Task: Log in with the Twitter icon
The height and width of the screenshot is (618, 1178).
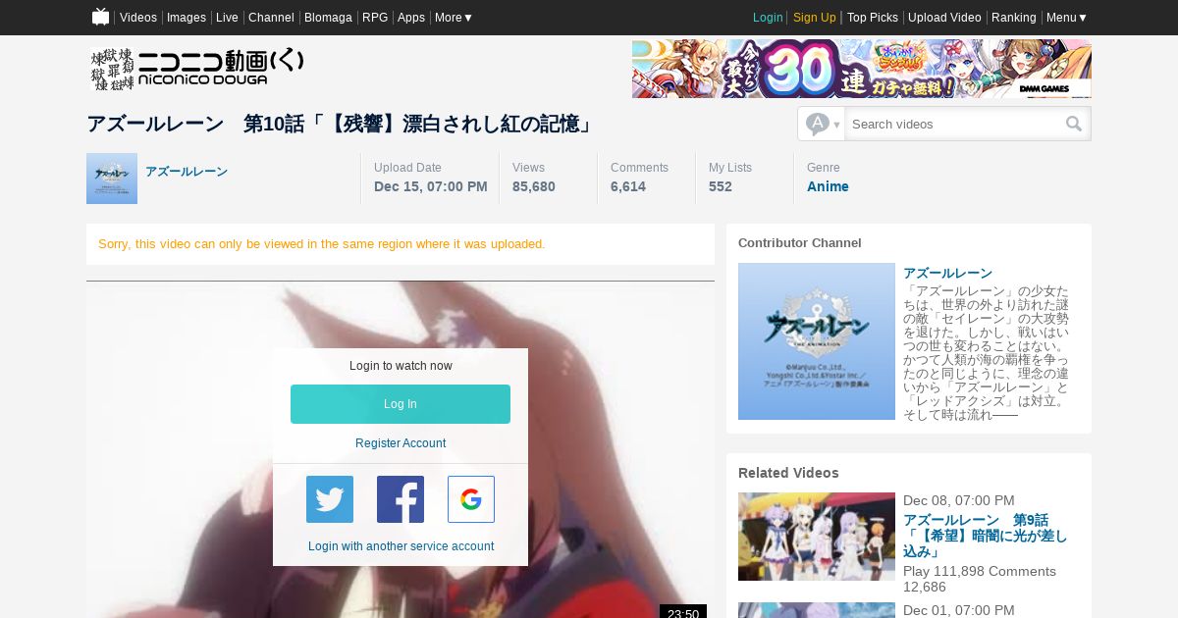Action: 330,499
